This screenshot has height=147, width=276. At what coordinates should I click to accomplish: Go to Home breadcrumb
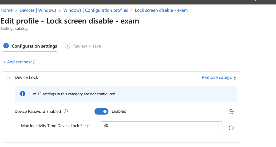point(7,10)
